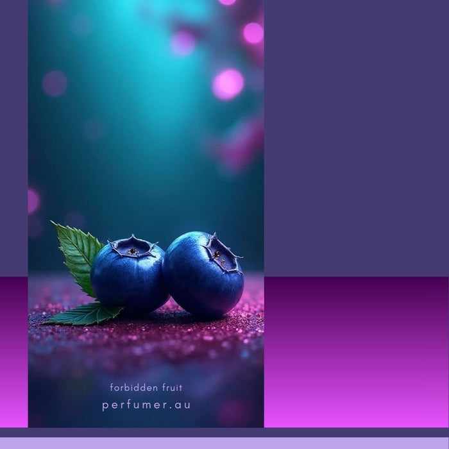Click the blueberry image panel
Viewport: 449px width, 449px height.
tap(146, 214)
